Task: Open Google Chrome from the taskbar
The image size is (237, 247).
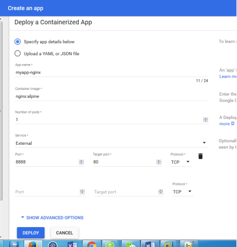Action: coord(92,244)
